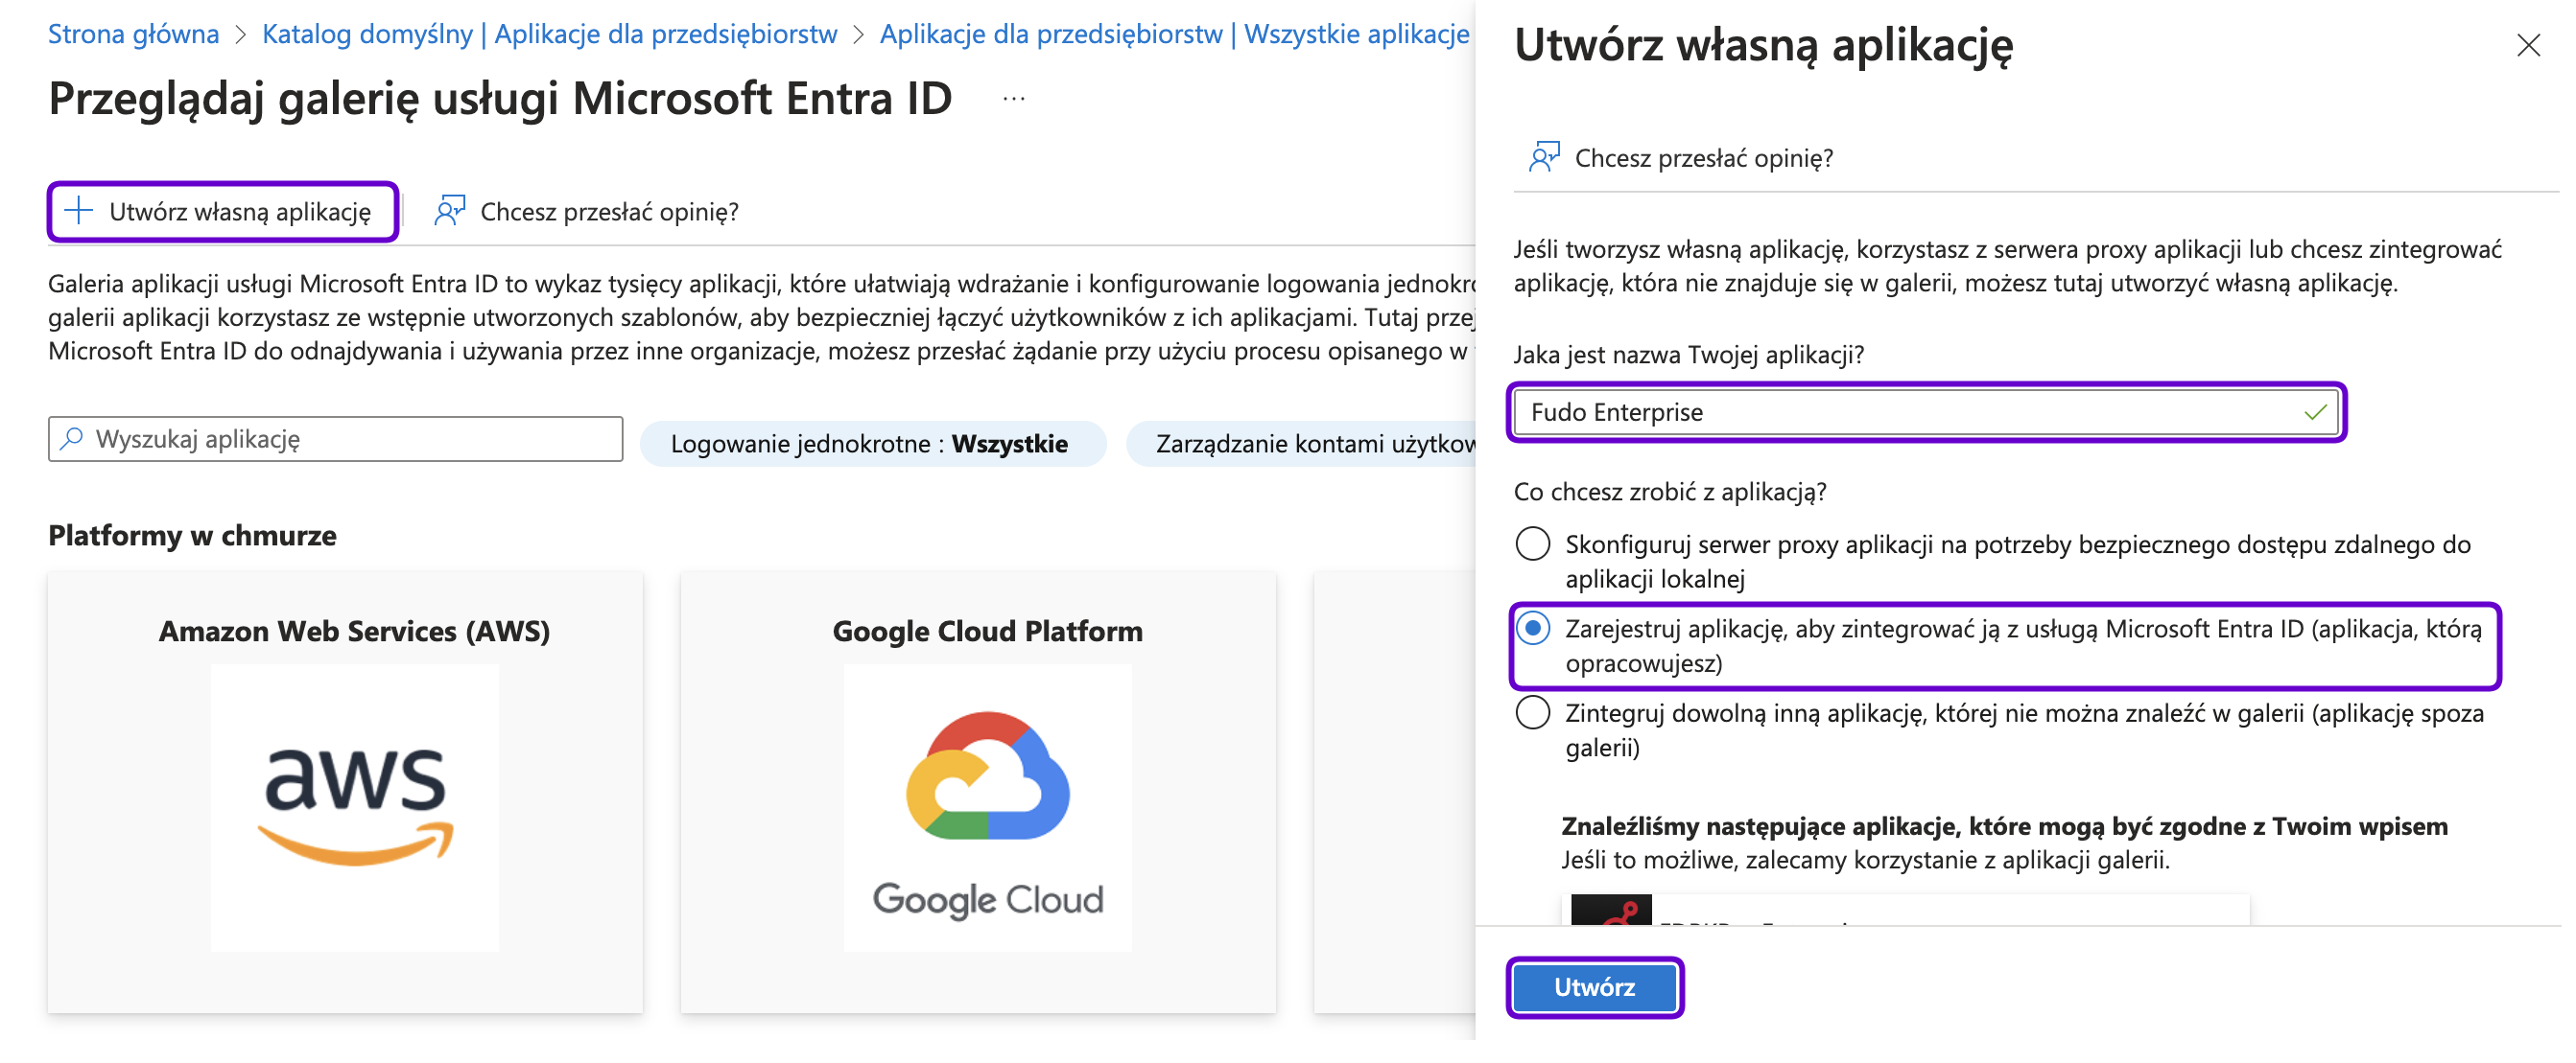Click the Google Cloud Platform card title
Image resolution: width=2576 pixels, height=1063 pixels.
(987, 632)
